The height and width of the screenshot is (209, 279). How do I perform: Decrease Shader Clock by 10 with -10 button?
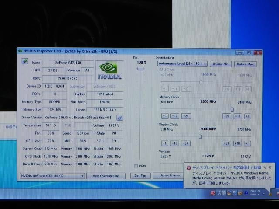point(174,143)
